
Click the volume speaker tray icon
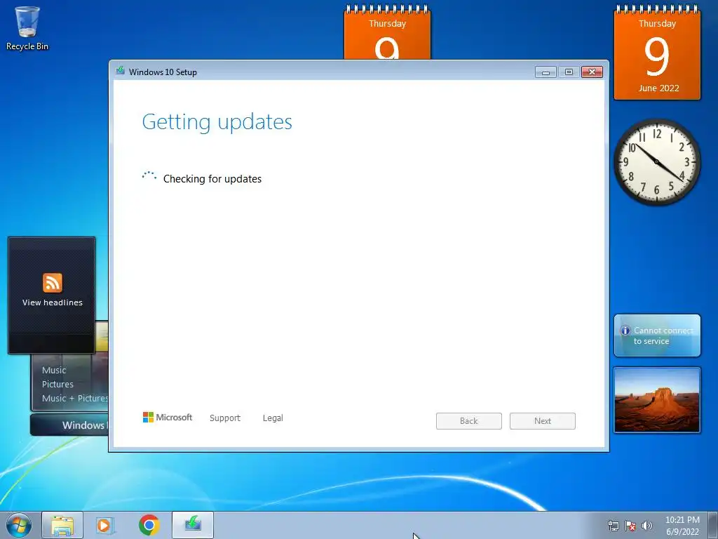click(x=646, y=526)
